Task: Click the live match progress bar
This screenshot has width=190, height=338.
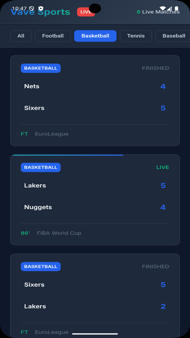Action: coord(68,155)
